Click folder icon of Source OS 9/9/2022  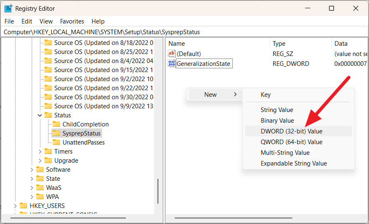pos(48,106)
